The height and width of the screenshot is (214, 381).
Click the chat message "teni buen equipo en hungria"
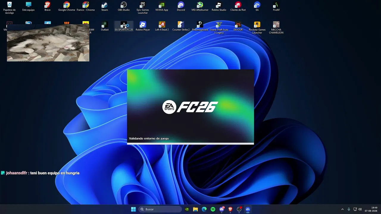(55, 173)
